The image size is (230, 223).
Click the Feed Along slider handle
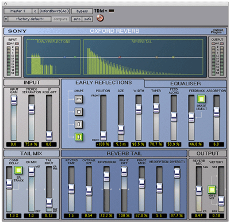[x=174, y=116]
